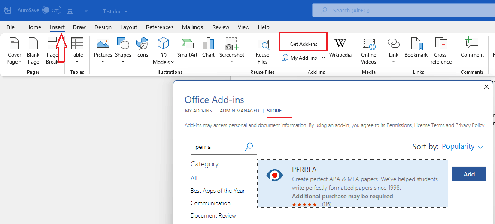Add a new Comment
495x224 pixels.
click(x=472, y=48)
